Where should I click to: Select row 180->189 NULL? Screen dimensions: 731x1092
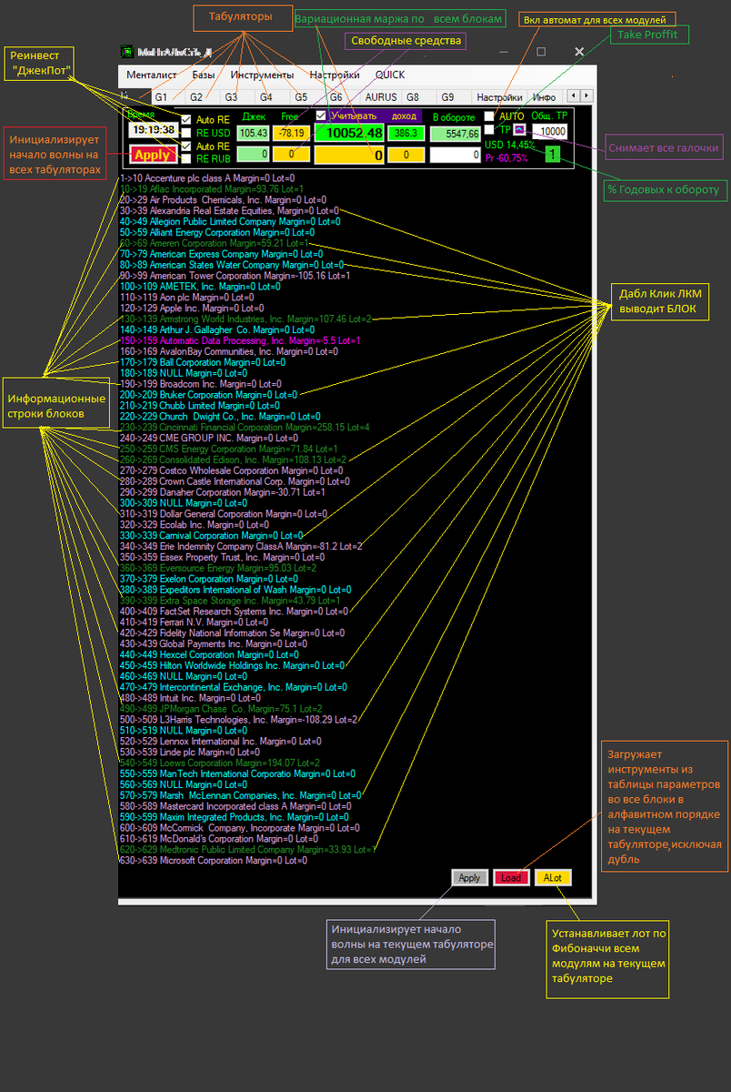184,373
